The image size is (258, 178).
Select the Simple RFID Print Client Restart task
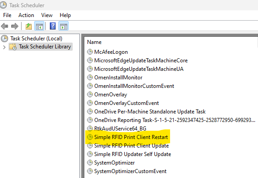[131, 137]
